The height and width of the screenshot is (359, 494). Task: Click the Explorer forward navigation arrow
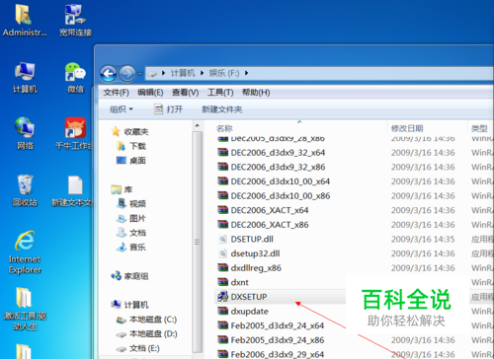[127, 74]
